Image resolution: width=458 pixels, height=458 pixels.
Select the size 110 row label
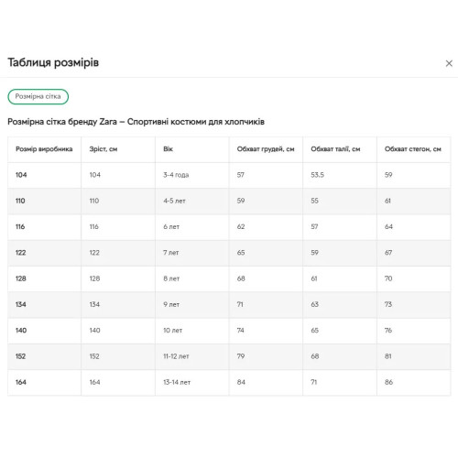click(20, 201)
